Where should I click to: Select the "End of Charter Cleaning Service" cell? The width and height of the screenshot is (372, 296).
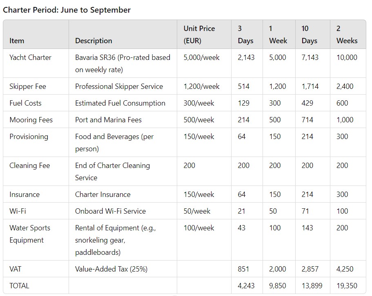click(112, 171)
